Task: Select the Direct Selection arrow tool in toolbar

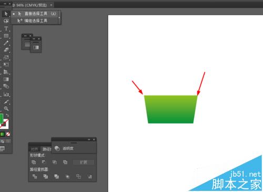Action: click(6, 14)
